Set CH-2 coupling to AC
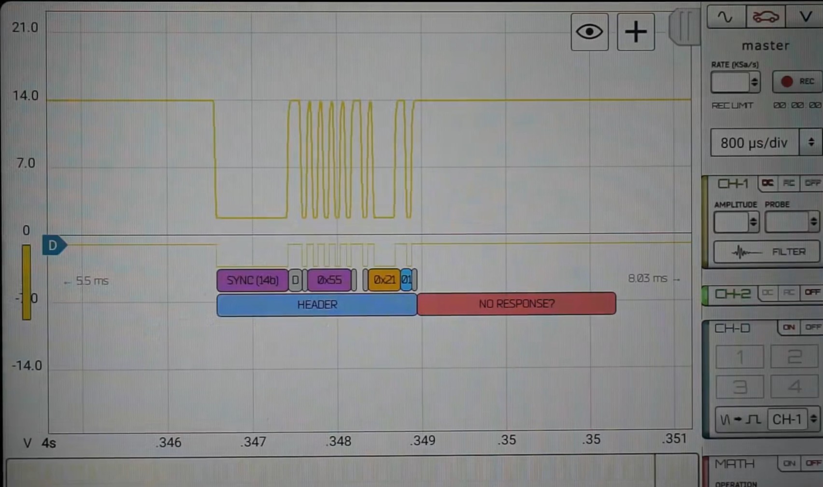 pos(789,293)
